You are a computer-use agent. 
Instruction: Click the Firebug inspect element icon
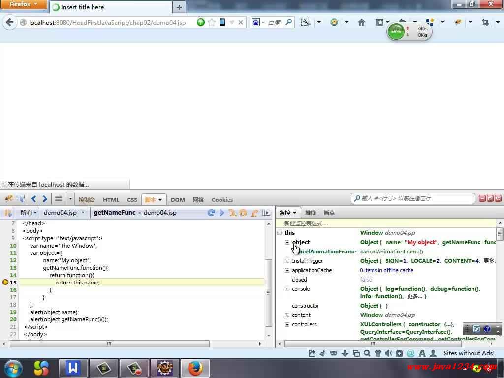(21, 199)
